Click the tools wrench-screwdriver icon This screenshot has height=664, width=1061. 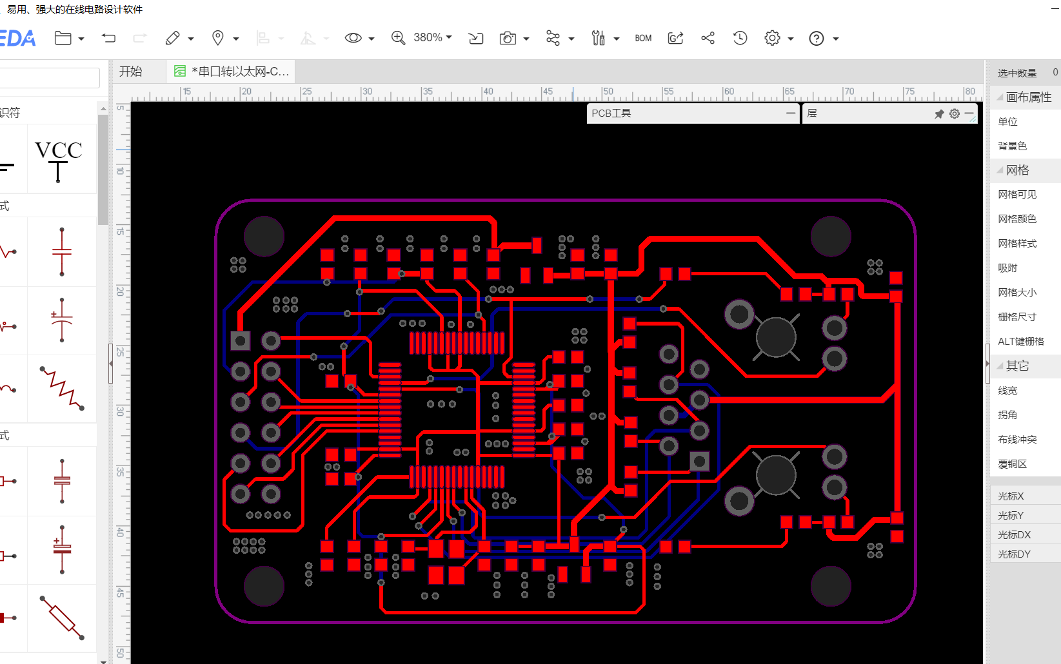point(599,38)
